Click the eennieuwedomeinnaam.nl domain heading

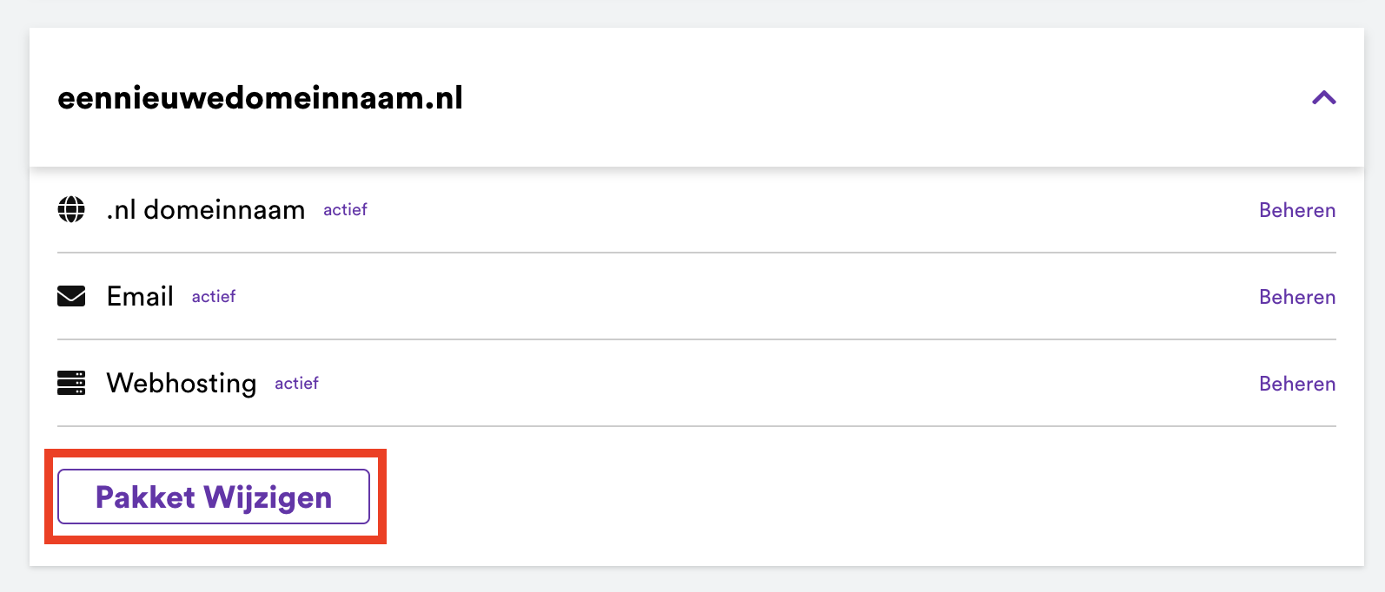pyautogui.click(x=260, y=98)
